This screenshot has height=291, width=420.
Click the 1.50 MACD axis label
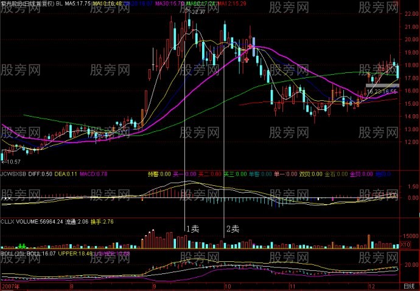point(413,187)
